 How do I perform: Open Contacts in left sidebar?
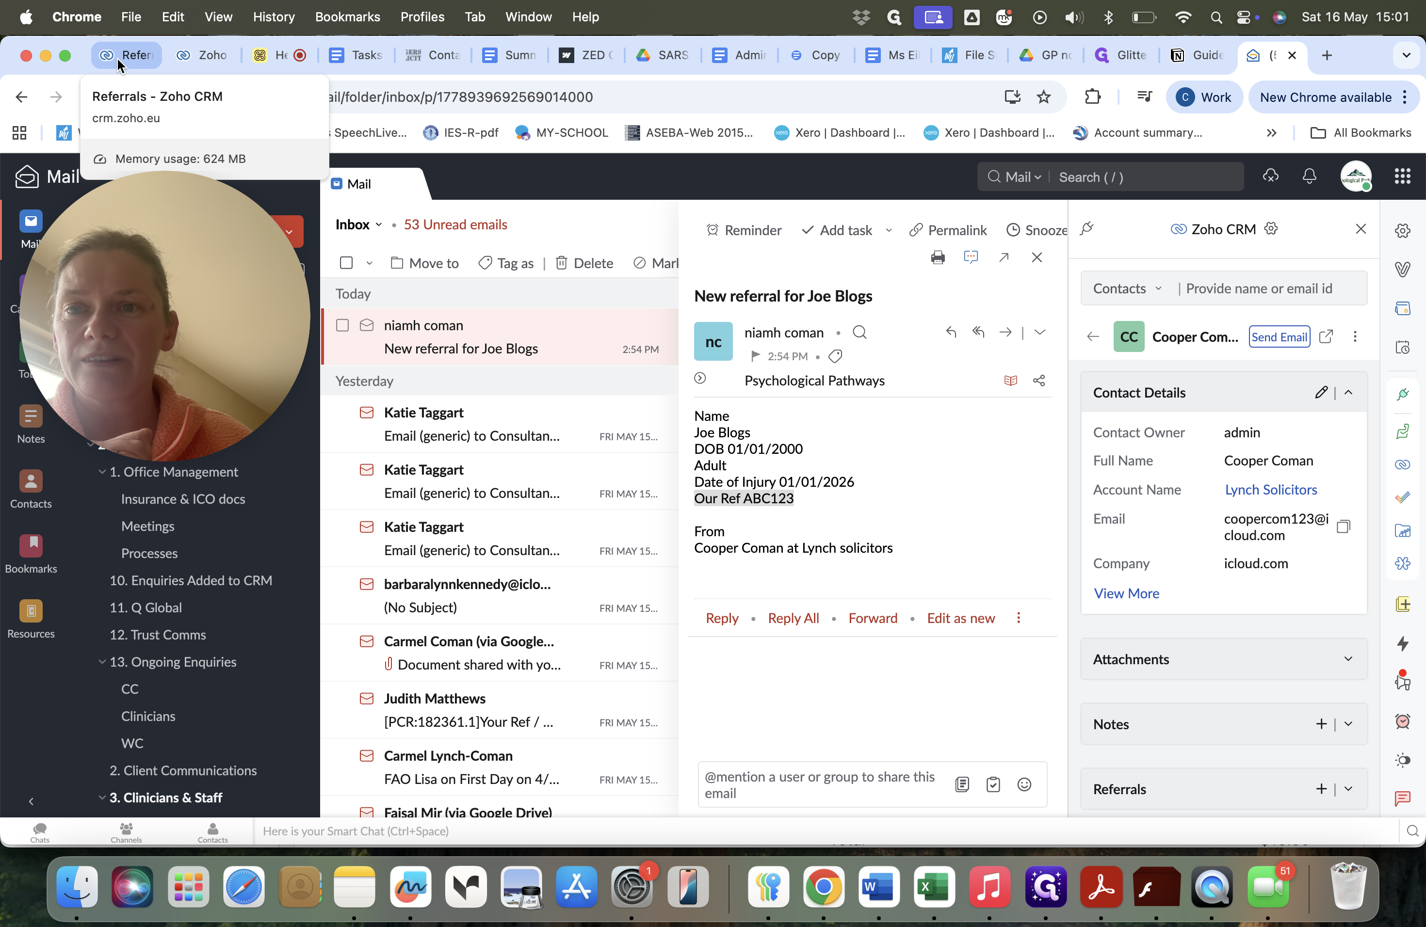click(x=31, y=489)
